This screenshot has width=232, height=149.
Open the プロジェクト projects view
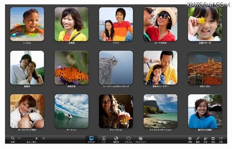141,138
